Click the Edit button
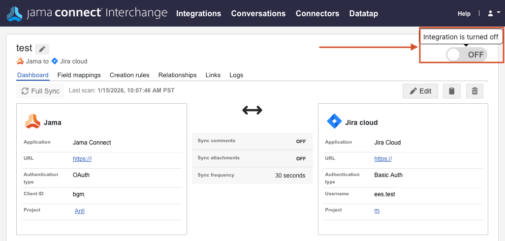The image size is (505, 241). (x=420, y=91)
